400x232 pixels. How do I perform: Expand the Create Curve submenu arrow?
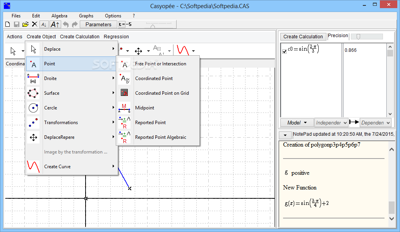[113, 166]
